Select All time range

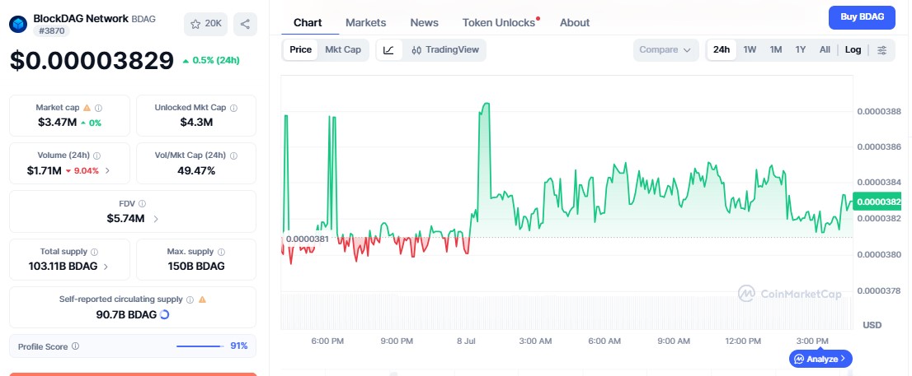pos(825,50)
